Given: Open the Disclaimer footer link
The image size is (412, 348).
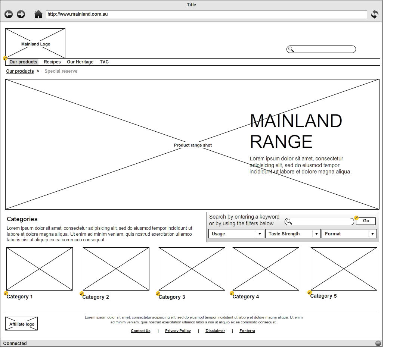Looking at the screenshot, I should 215,331.
